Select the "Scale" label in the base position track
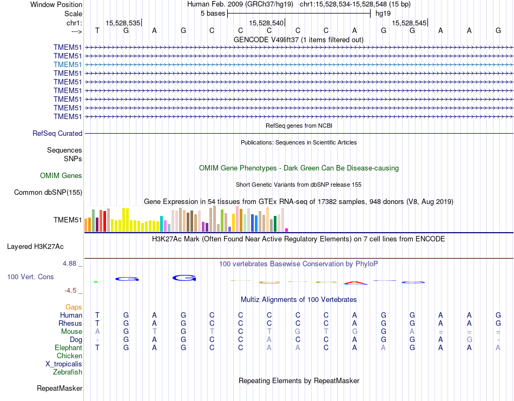514x401 pixels. (x=73, y=14)
